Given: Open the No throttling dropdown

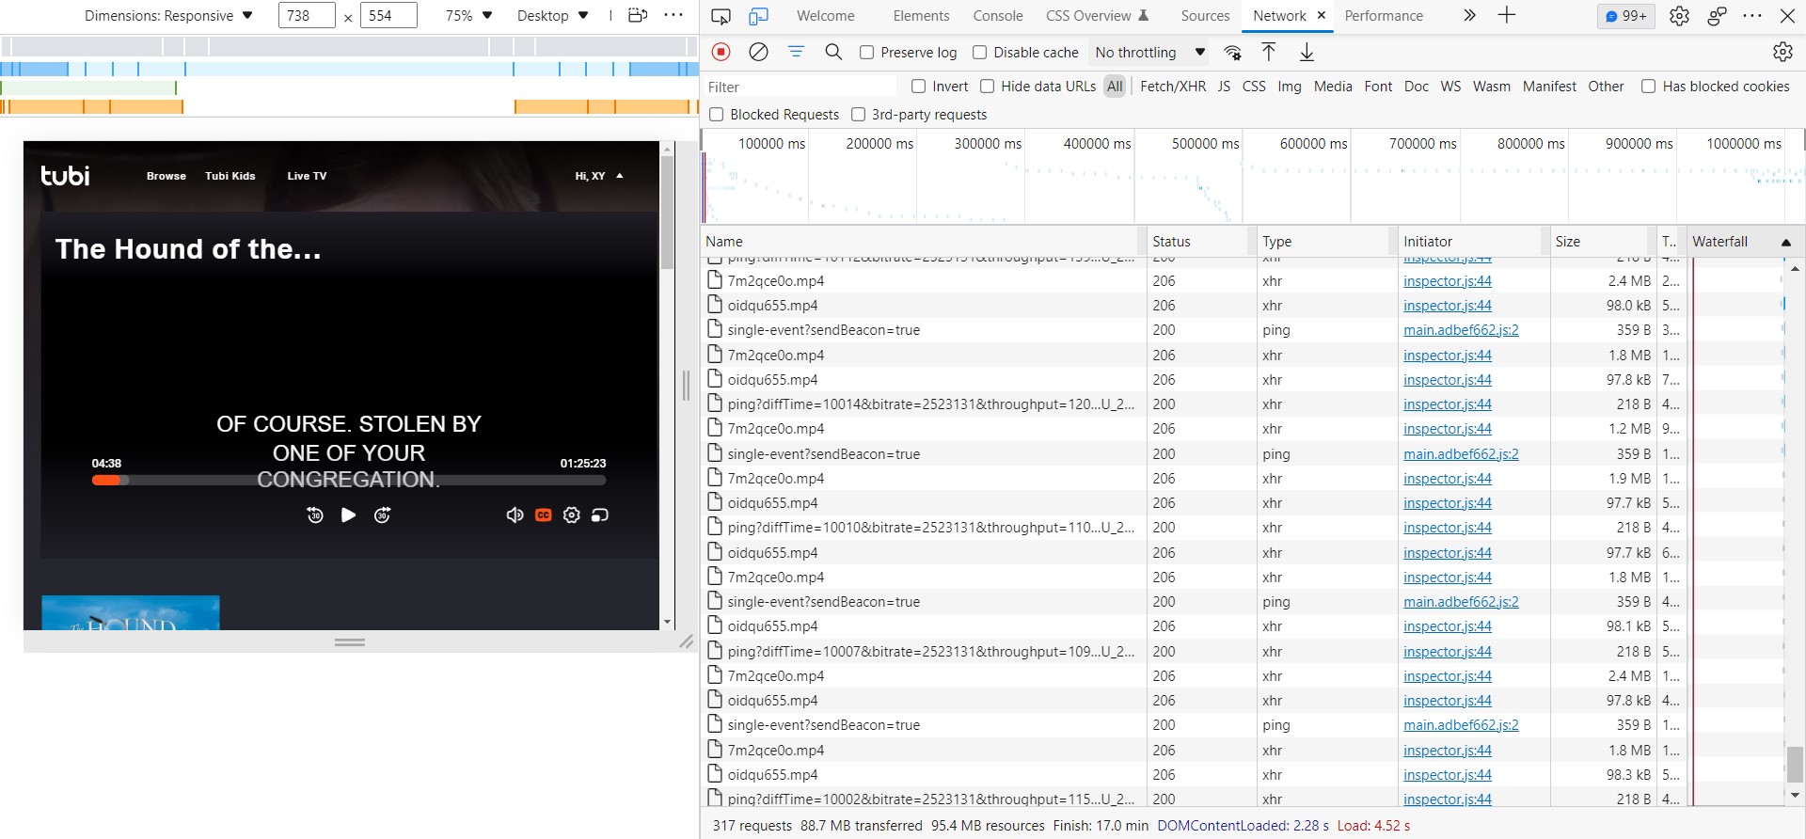Looking at the screenshot, I should tap(1149, 53).
